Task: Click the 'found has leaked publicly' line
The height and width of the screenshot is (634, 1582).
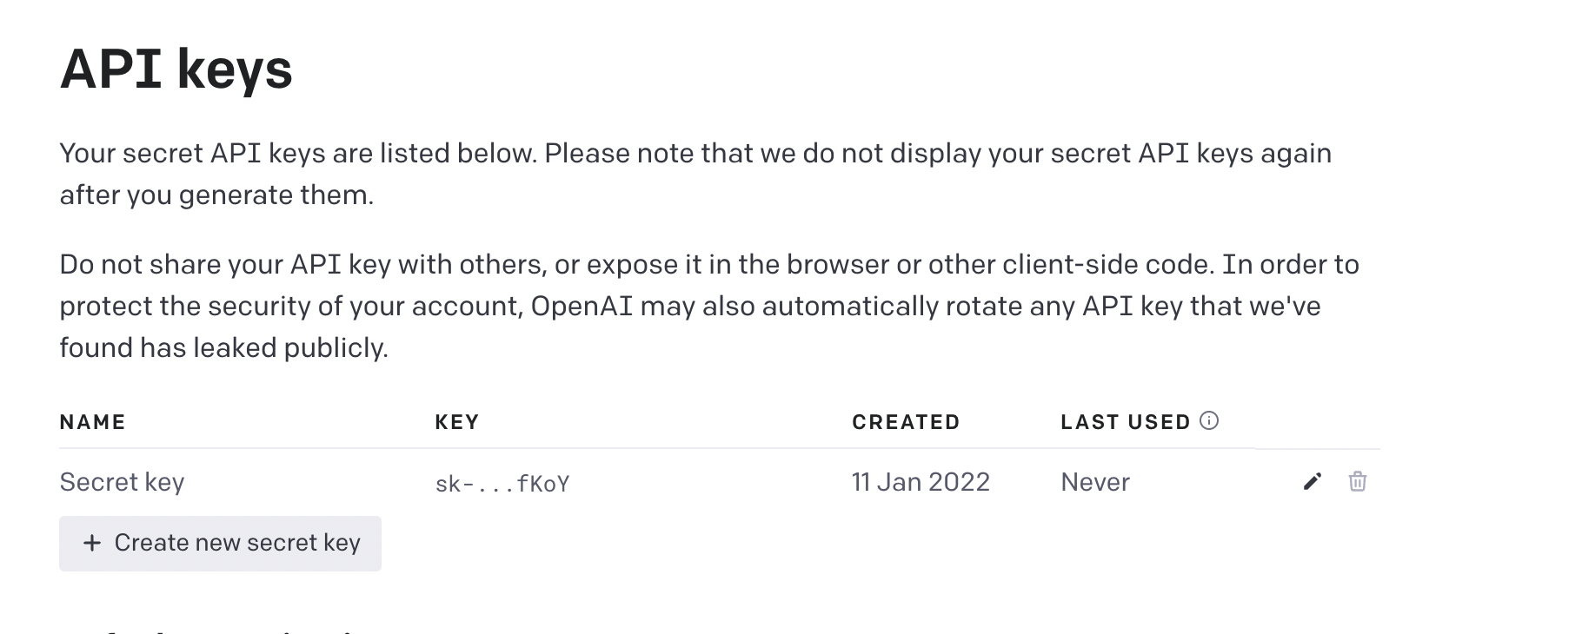Action: click(223, 348)
